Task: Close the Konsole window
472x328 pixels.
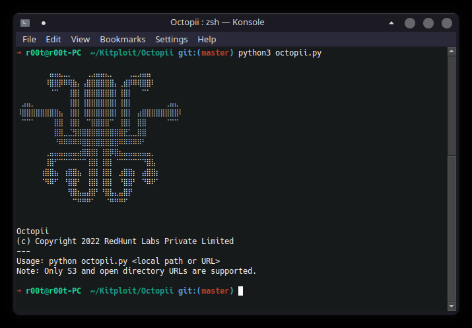Action: point(447,22)
